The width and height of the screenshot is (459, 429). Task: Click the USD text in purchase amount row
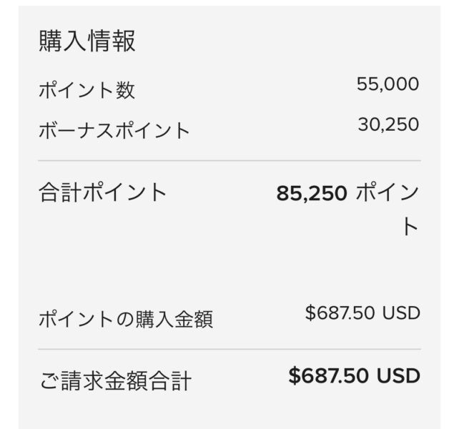coord(401,312)
